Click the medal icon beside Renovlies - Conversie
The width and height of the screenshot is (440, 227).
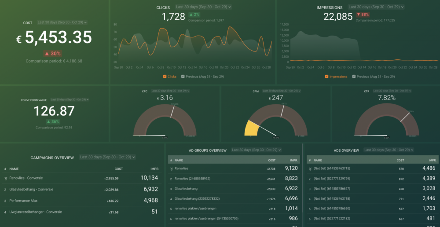tap(6, 179)
